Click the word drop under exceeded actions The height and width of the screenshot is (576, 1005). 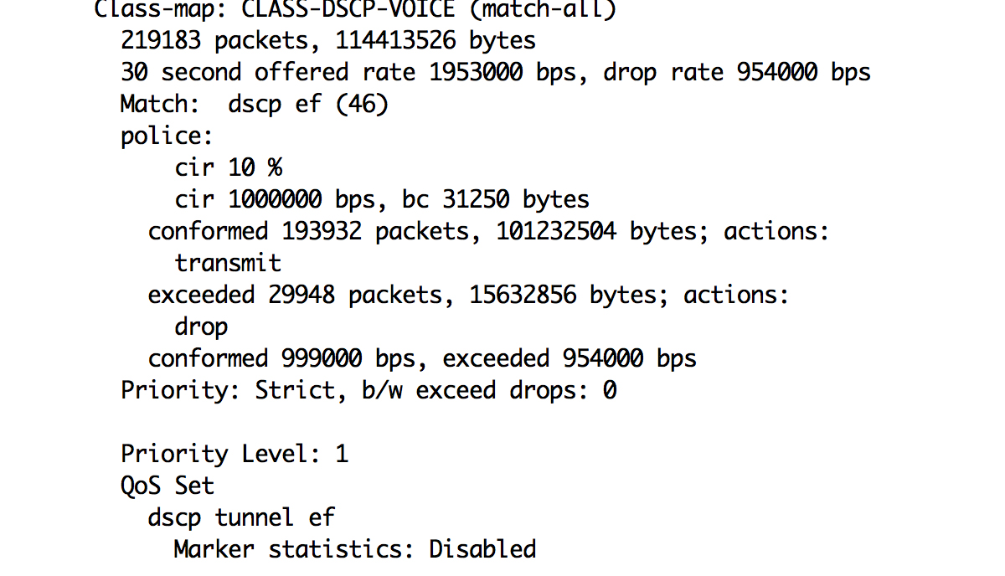[202, 327]
